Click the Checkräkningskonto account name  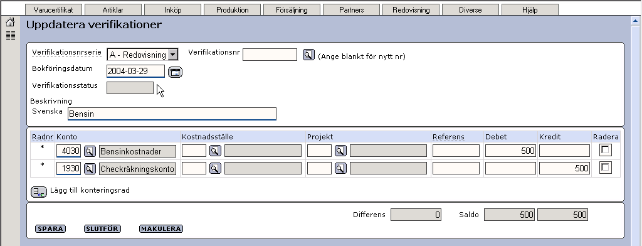pos(137,169)
